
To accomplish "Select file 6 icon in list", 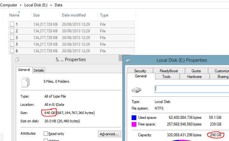I will (x=12, y=51).
